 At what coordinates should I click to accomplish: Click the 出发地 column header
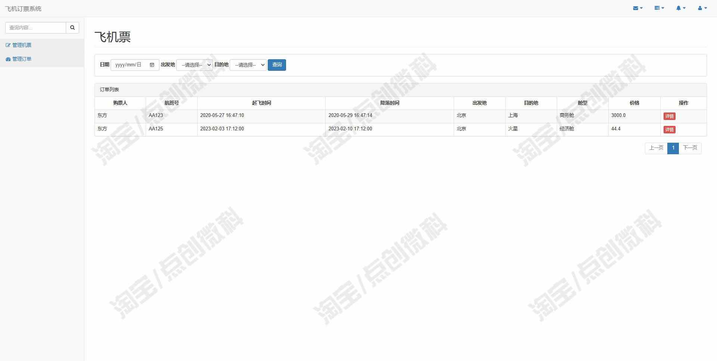pyautogui.click(x=479, y=103)
